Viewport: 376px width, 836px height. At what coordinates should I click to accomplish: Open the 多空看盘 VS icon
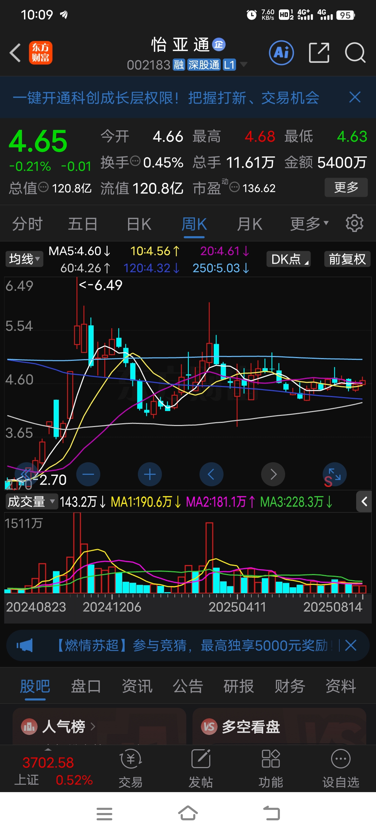(x=209, y=727)
